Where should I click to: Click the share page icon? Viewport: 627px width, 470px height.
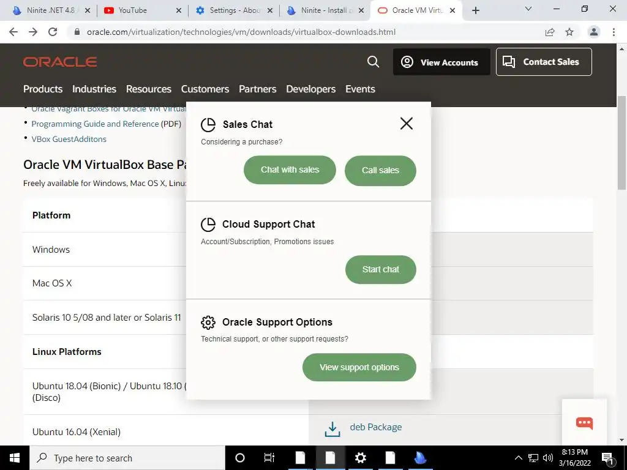(x=550, y=32)
